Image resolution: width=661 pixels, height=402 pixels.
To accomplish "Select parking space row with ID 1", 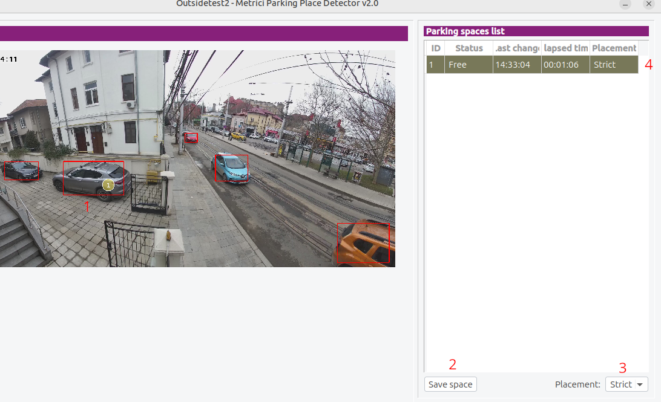I will click(532, 65).
